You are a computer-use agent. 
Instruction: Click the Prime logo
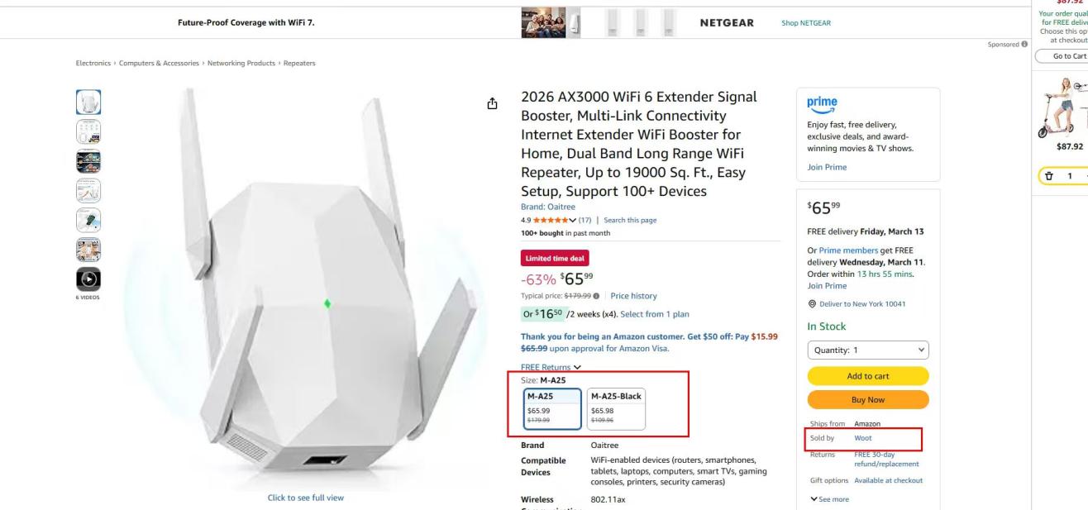822,103
